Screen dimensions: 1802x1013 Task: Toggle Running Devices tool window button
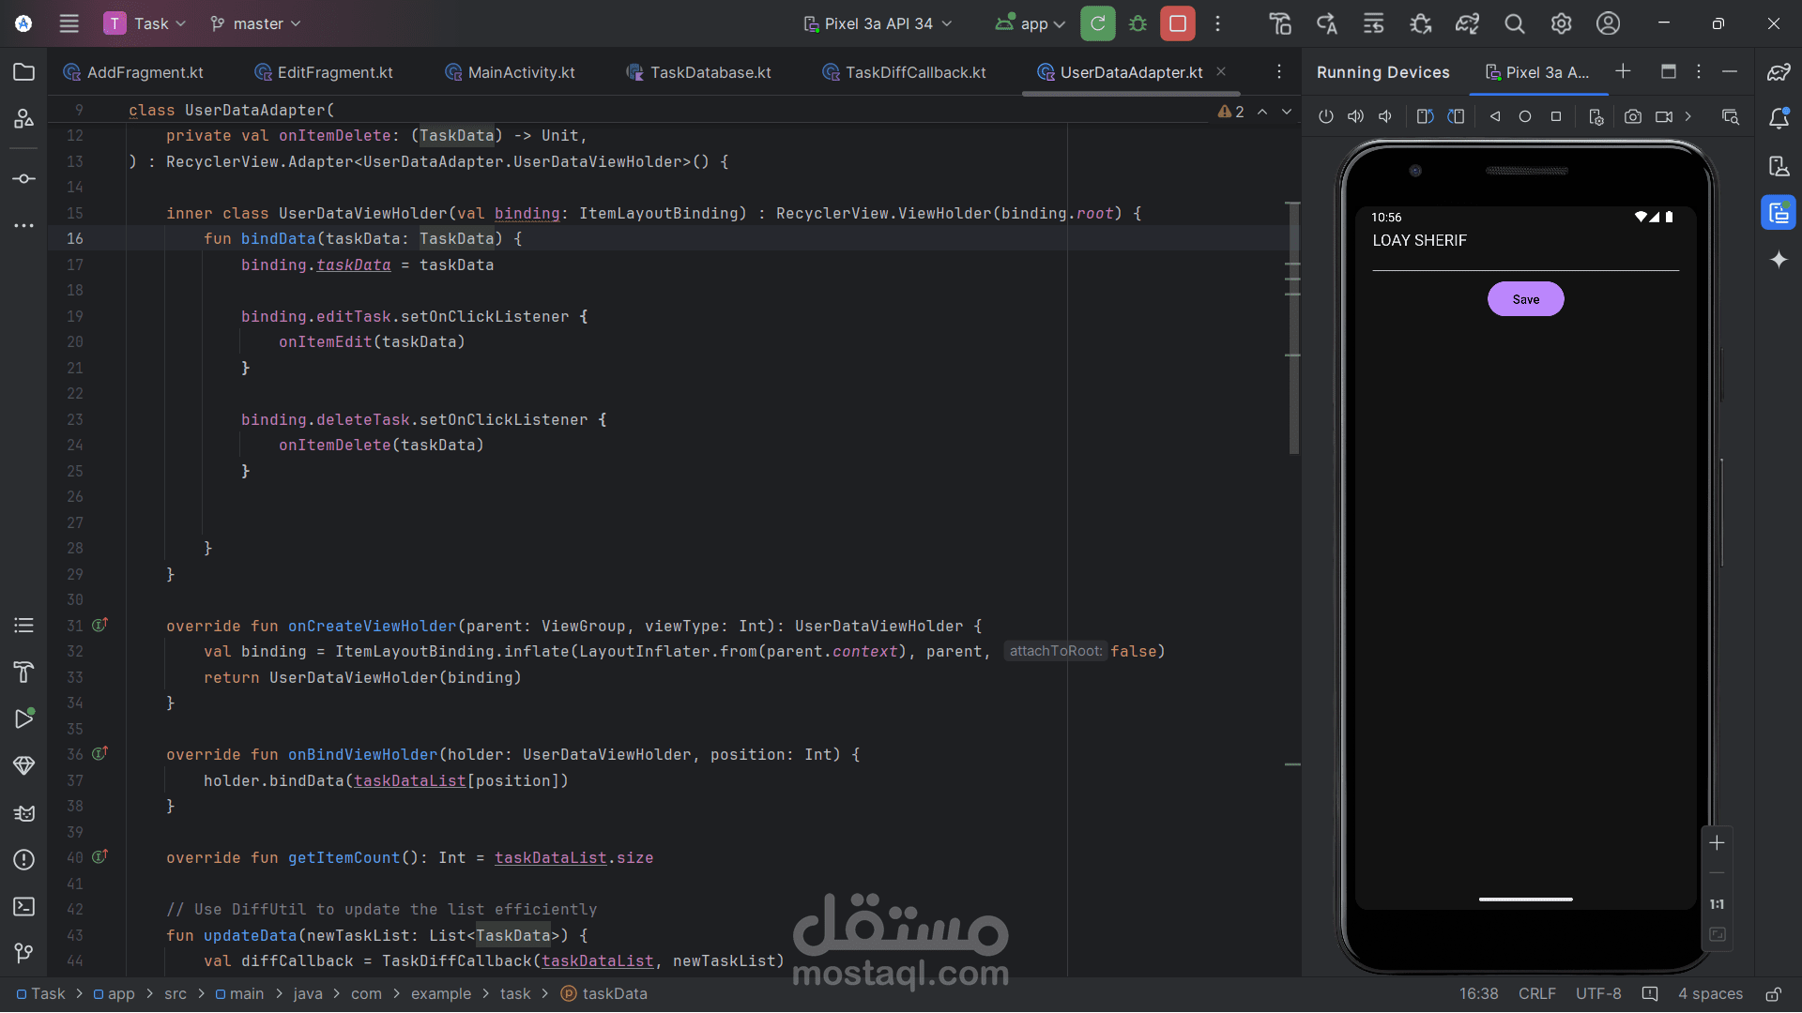1779,214
